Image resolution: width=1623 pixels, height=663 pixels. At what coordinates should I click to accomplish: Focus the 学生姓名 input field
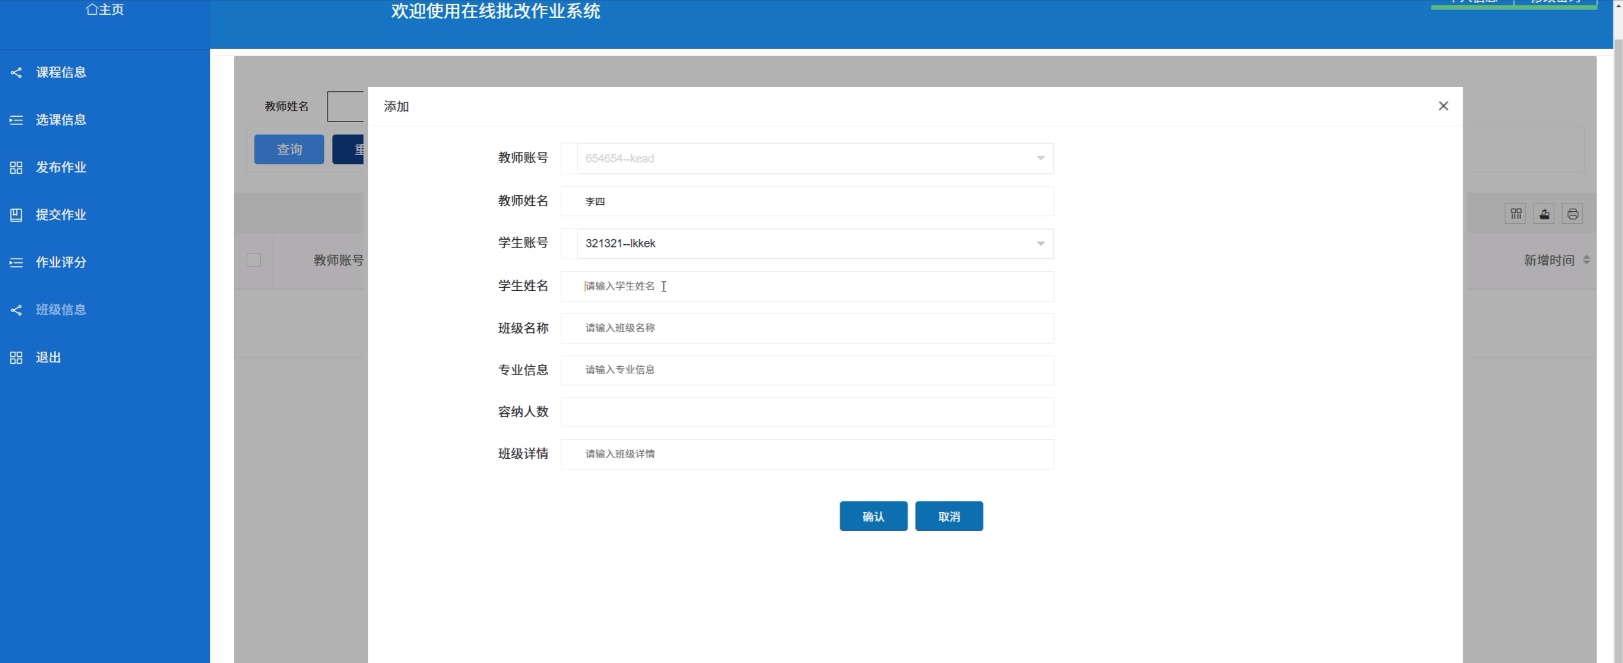(x=806, y=286)
